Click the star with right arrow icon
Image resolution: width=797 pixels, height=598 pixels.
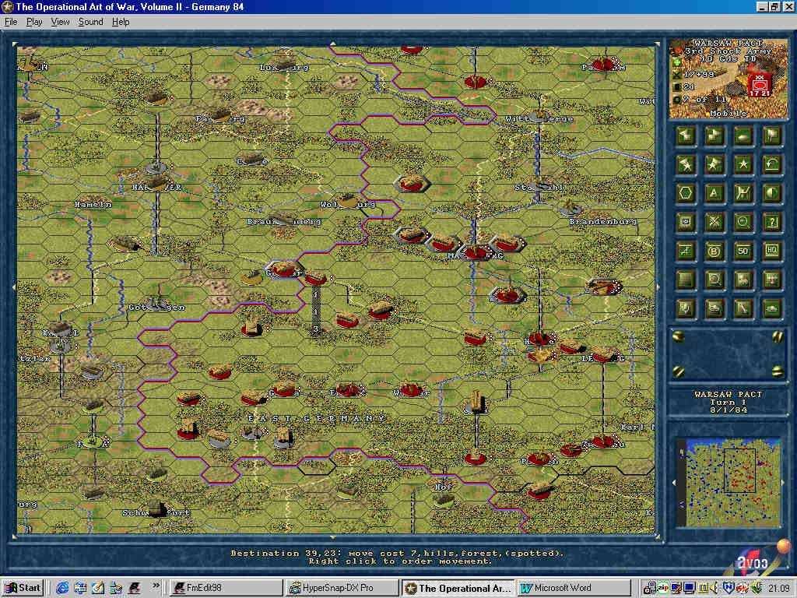(x=714, y=164)
